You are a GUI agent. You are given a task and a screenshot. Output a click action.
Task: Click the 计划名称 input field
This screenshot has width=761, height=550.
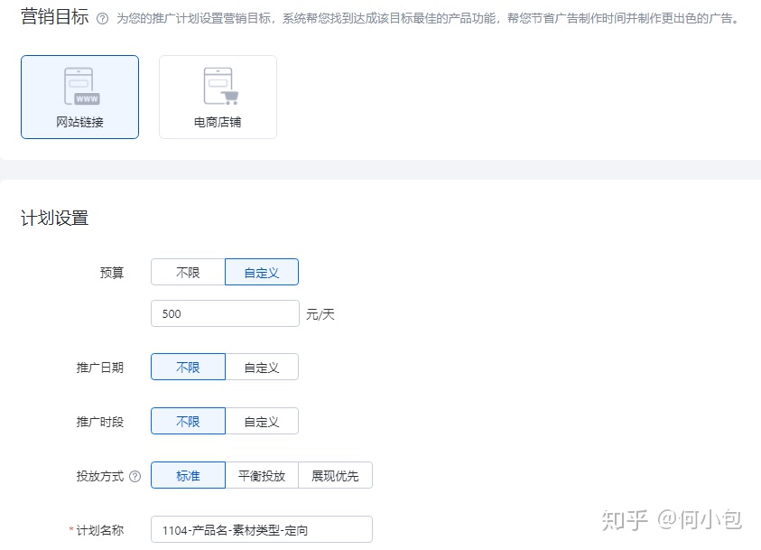point(262,529)
